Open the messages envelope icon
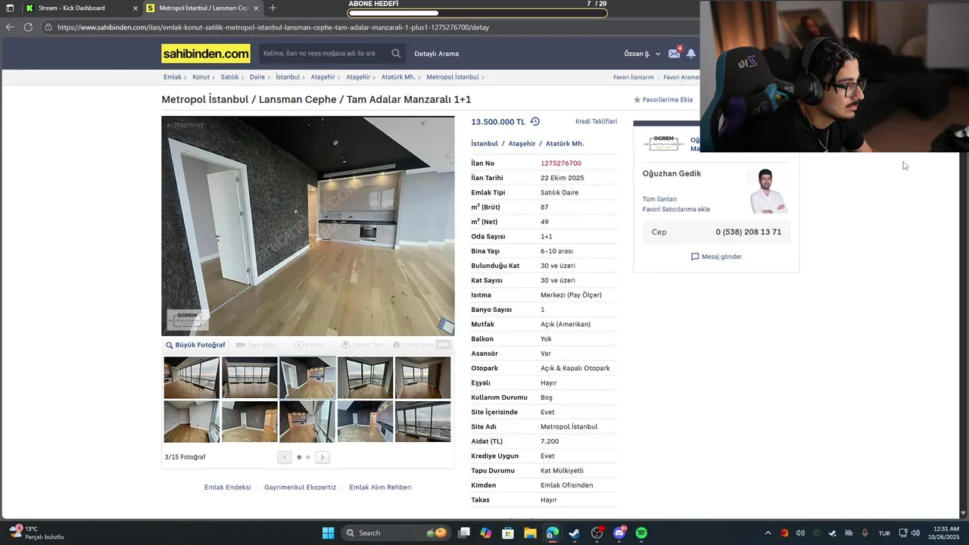The width and height of the screenshot is (969, 545). (x=674, y=54)
